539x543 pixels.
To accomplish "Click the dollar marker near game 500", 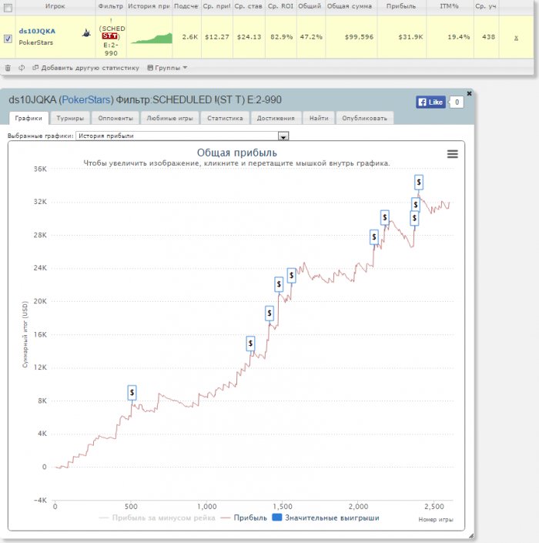I will click(x=132, y=393).
